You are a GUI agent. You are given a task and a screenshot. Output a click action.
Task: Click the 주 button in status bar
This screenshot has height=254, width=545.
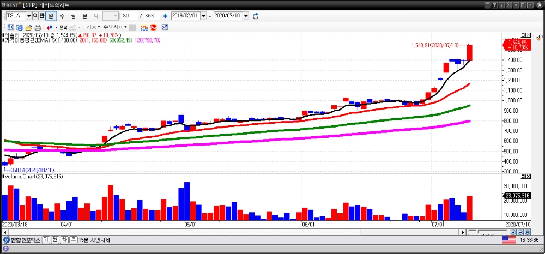[x=74, y=240]
